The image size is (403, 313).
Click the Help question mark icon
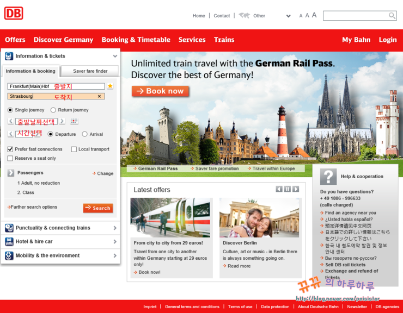click(328, 177)
